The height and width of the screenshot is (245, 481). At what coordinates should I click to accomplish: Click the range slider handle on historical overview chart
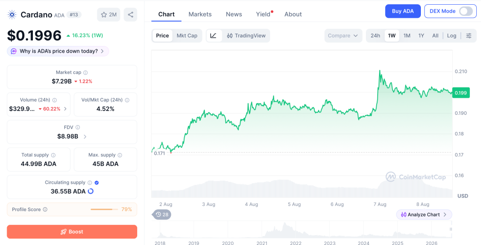(450, 229)
